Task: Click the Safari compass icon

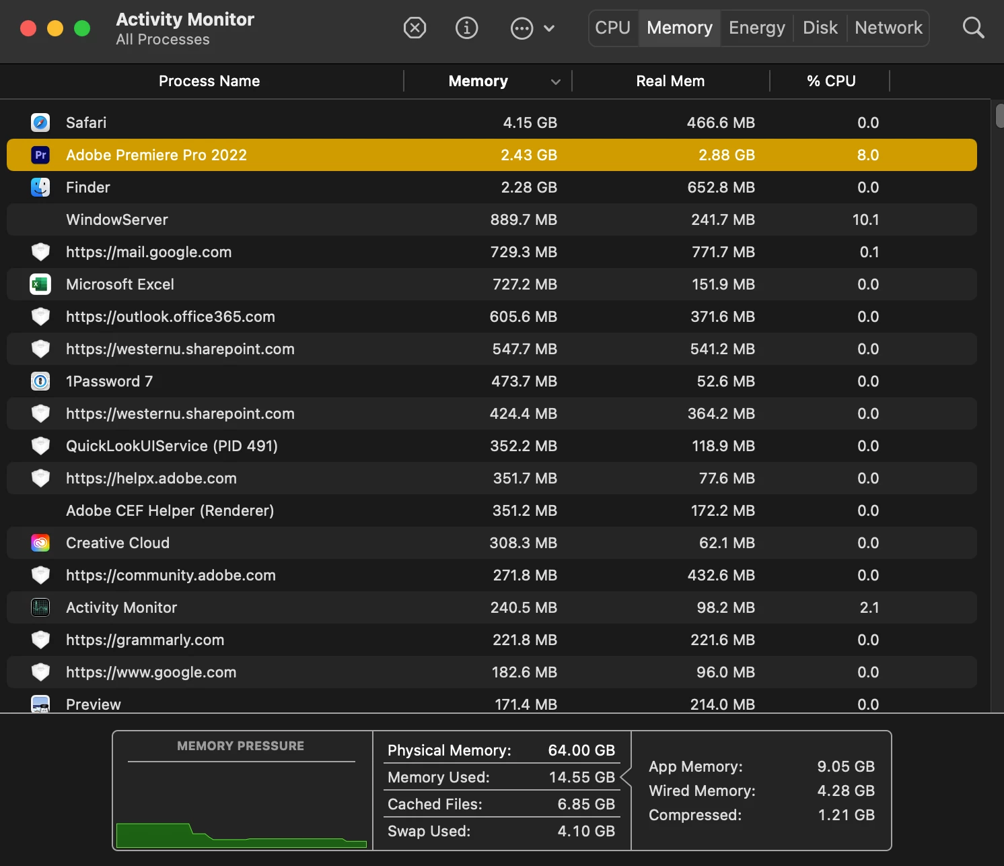Action: 40,123
